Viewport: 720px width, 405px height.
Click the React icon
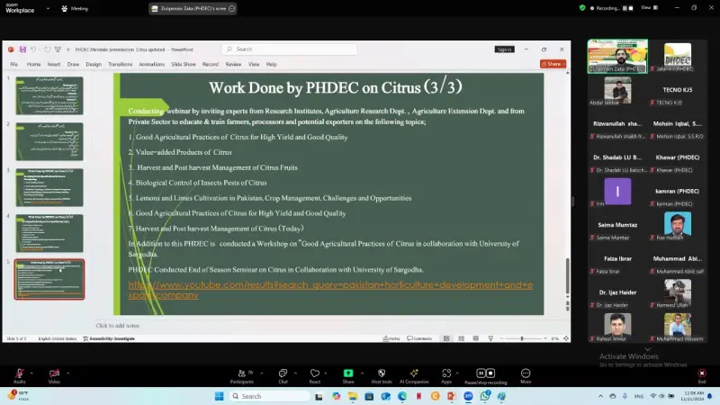click(x=315, y=373)
